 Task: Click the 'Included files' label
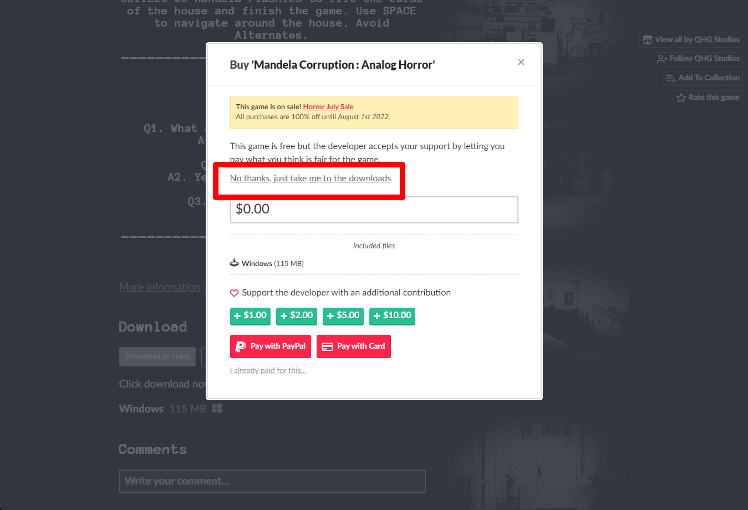click(x=374, y=246)
